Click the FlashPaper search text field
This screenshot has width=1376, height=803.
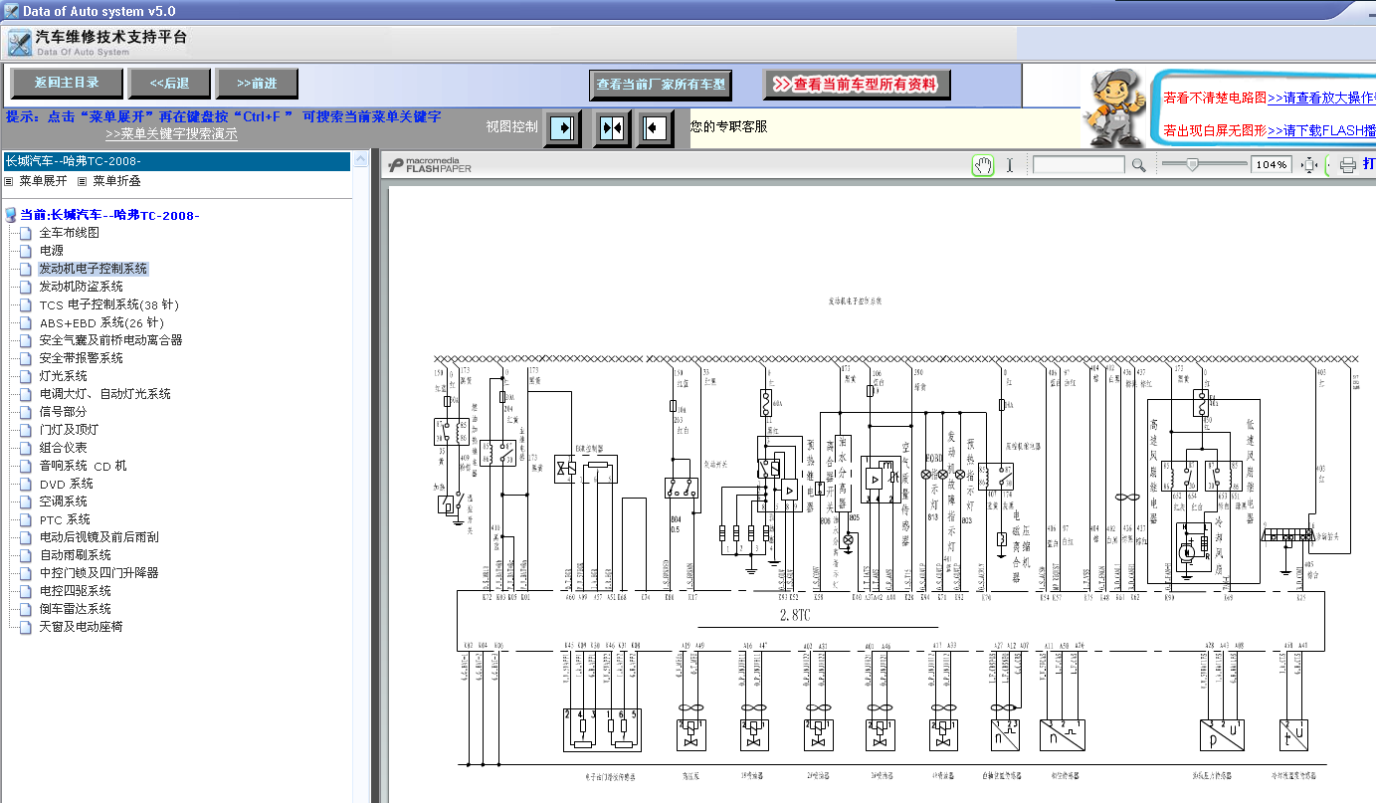tap(1079, 165)
